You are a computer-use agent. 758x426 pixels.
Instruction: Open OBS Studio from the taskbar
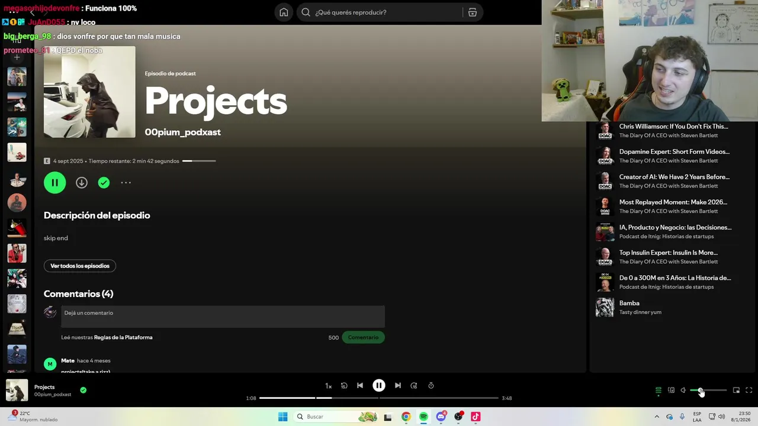[458, 417]
